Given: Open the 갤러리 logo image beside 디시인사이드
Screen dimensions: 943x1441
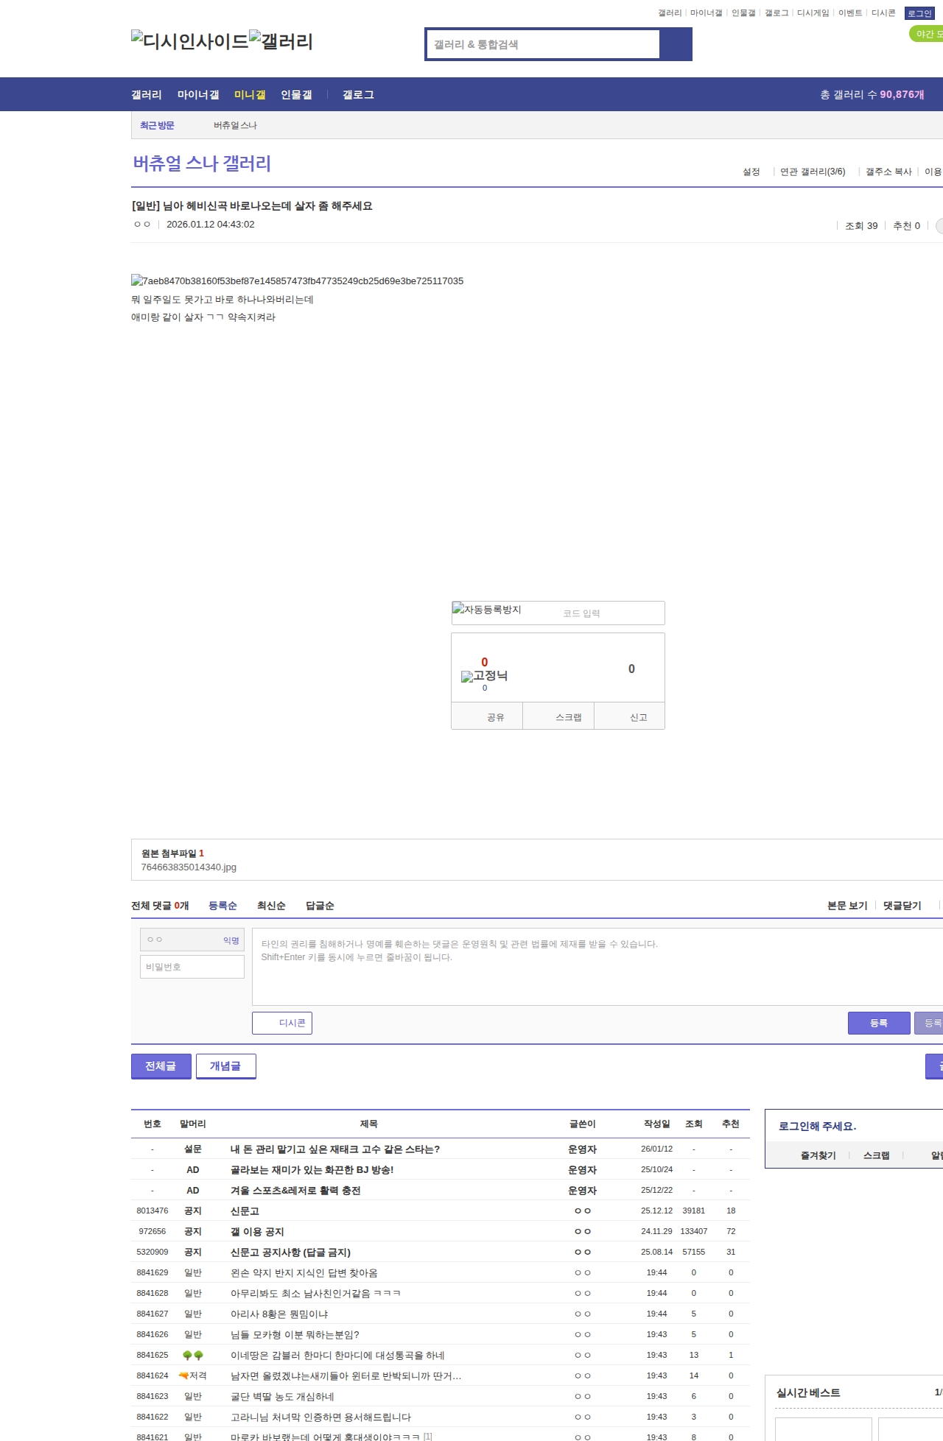Looking at the screenshot, I should (281, 41).
